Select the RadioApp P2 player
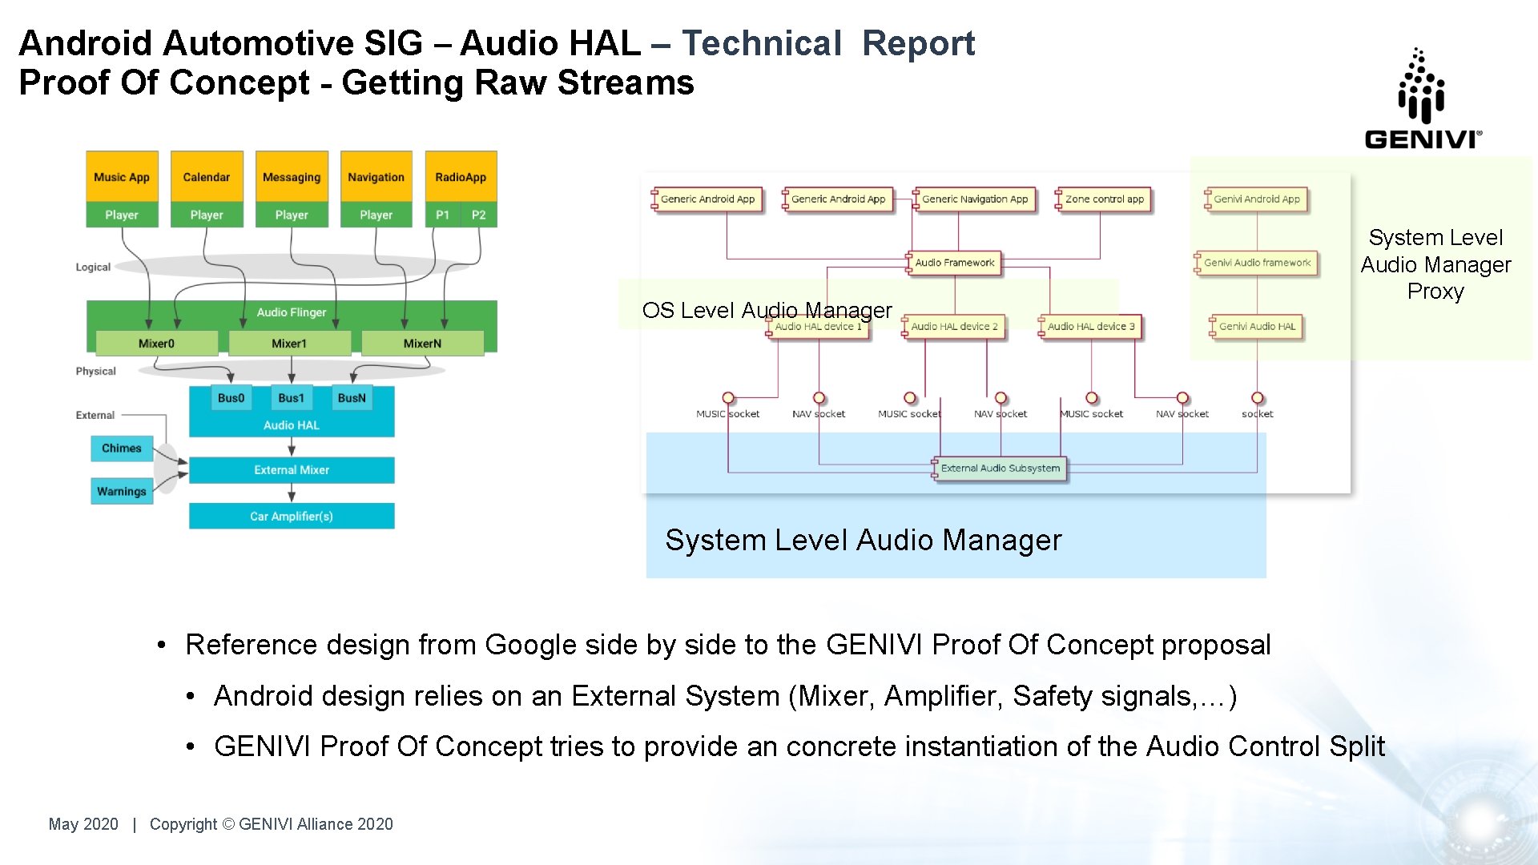 478,215
